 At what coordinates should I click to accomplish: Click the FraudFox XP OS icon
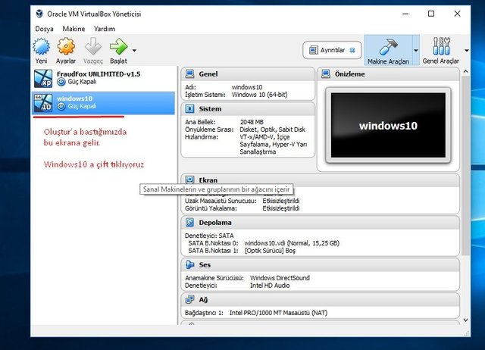(43, 78)
